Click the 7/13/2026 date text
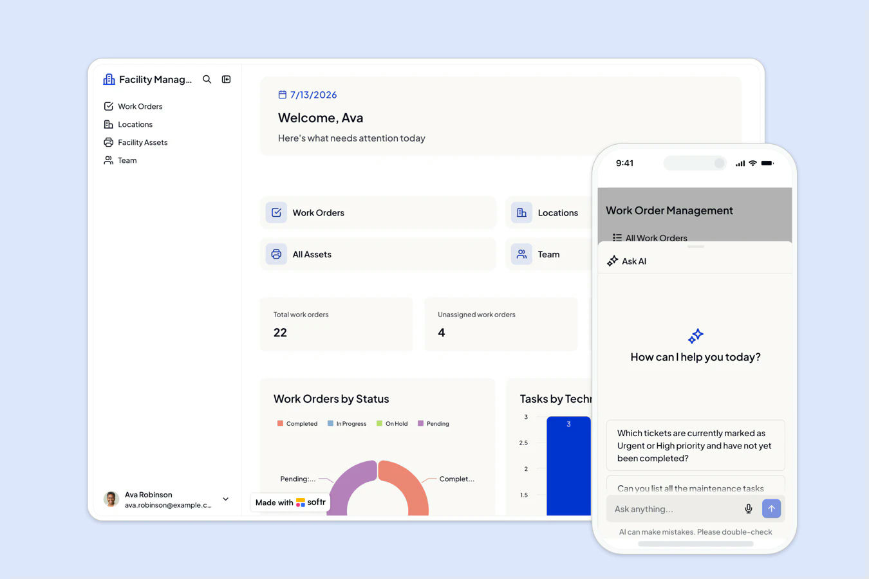Viewport: 869px width, 579px height. point(313,95)
